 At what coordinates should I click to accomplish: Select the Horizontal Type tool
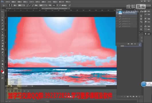point(2,55)
